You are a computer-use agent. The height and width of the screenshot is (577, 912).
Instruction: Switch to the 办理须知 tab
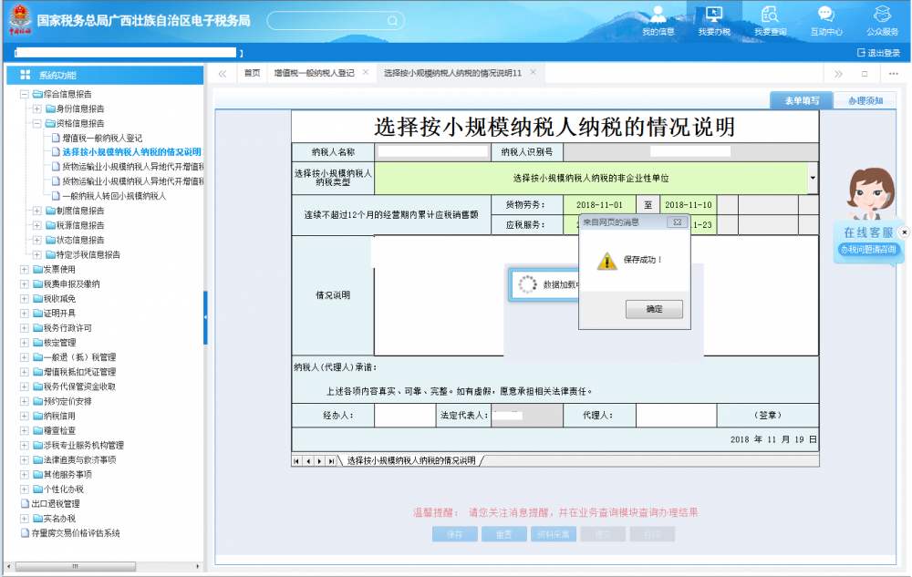865,101
